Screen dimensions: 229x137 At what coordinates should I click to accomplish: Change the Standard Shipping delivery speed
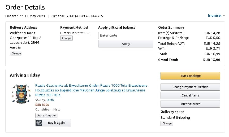click(167, 123)
